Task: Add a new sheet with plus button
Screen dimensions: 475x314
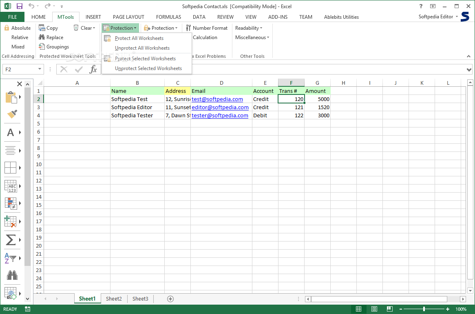Action: click(x=170, y=299)
